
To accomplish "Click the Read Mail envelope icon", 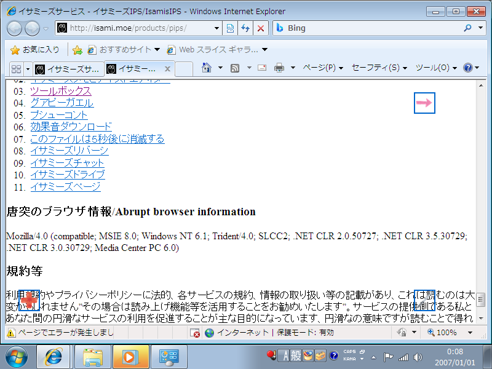I will (x=262, y=68).
